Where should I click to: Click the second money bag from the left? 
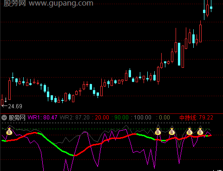click(x=158, y=132)
